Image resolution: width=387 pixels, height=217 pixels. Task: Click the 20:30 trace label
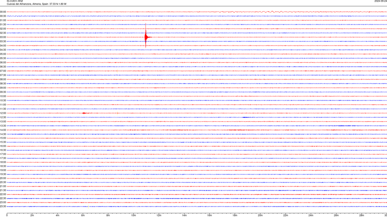point(3,182)
